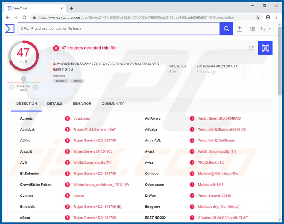Viewport: 284px width, 224px height.
Task: Open the apps grid icon
Action: [252, 29]
